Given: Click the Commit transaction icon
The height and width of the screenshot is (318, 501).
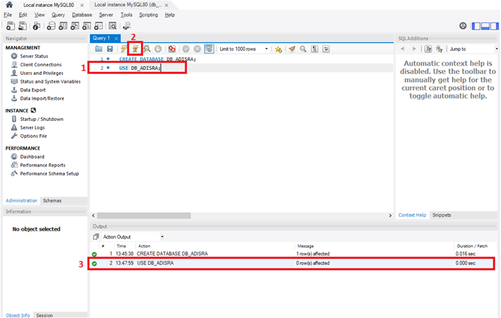Looking at the screenshot, I should 186,49.
